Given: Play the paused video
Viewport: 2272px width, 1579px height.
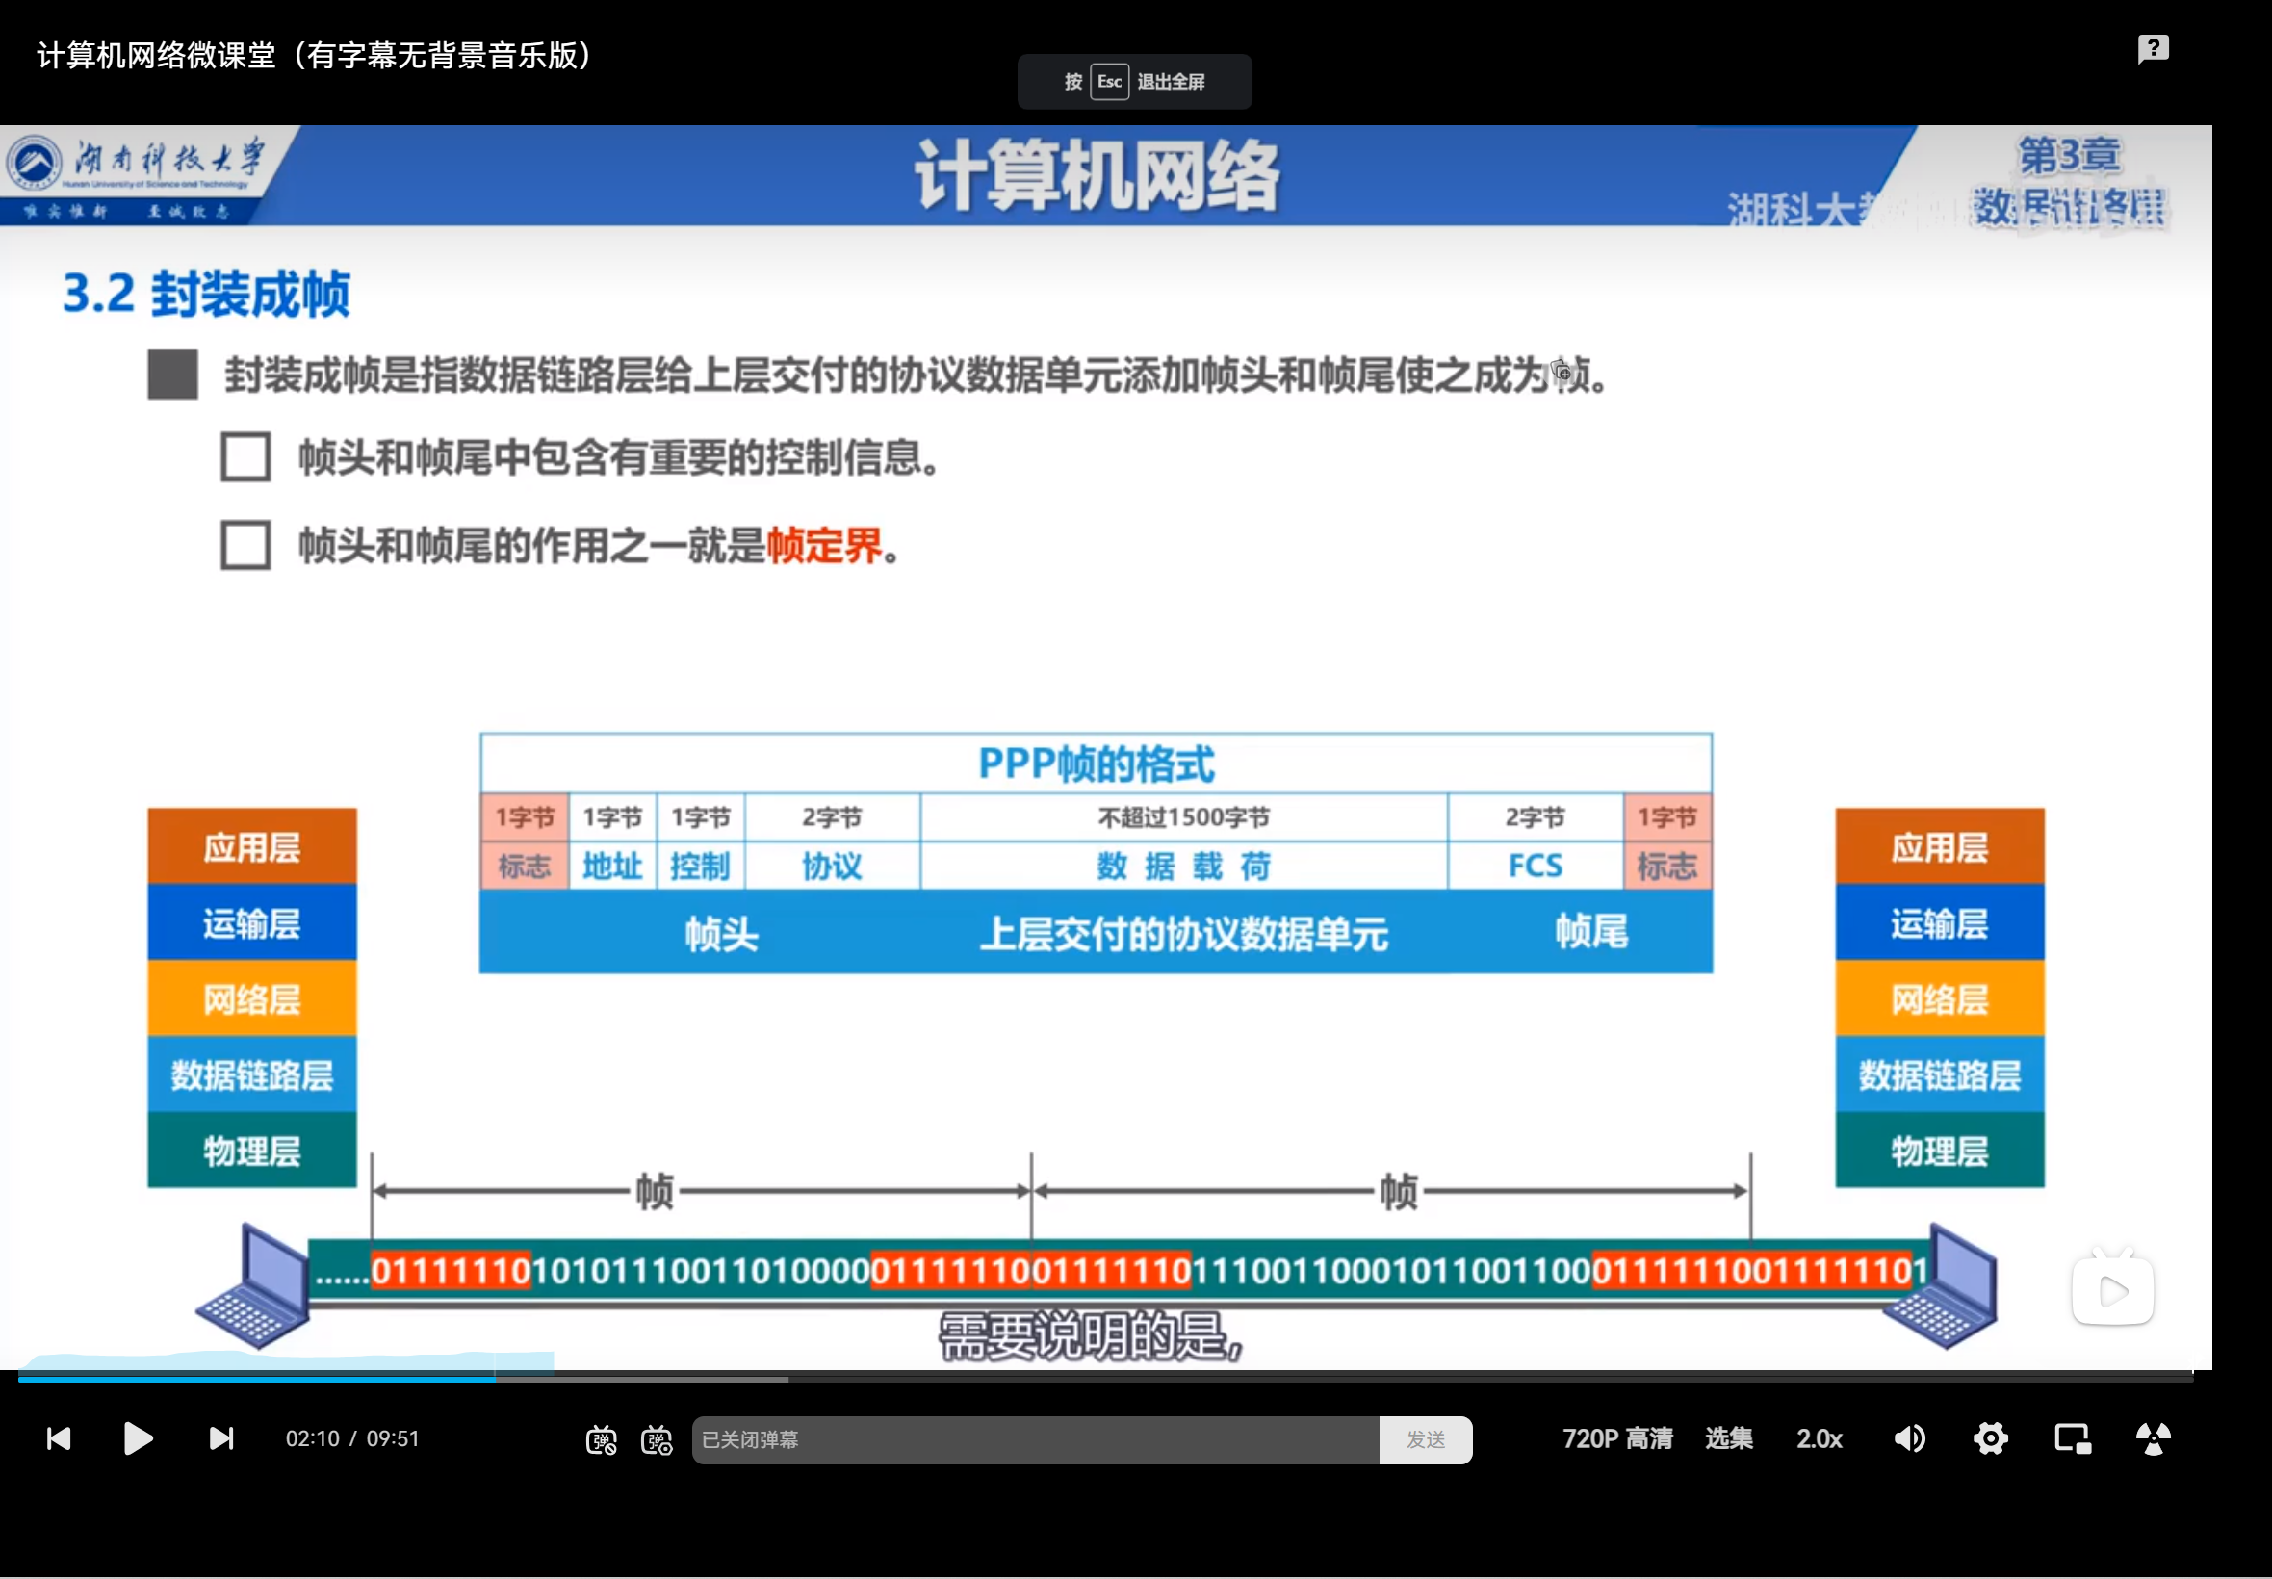Looking at the screenshot, I should tap(138, 1438).
